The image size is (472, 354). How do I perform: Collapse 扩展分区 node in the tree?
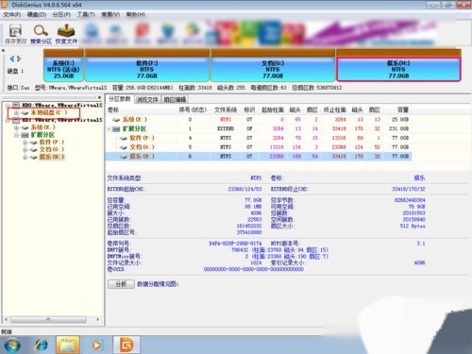16,135
